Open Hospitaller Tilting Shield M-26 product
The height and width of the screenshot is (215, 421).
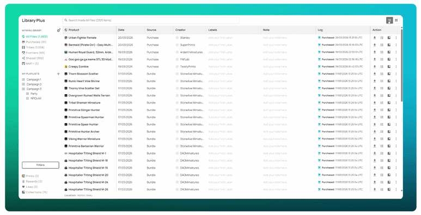88,189
